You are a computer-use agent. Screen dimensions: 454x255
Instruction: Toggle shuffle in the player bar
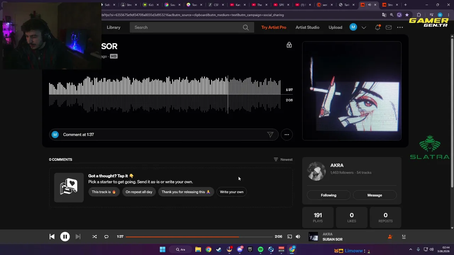[x=94, y=237]
